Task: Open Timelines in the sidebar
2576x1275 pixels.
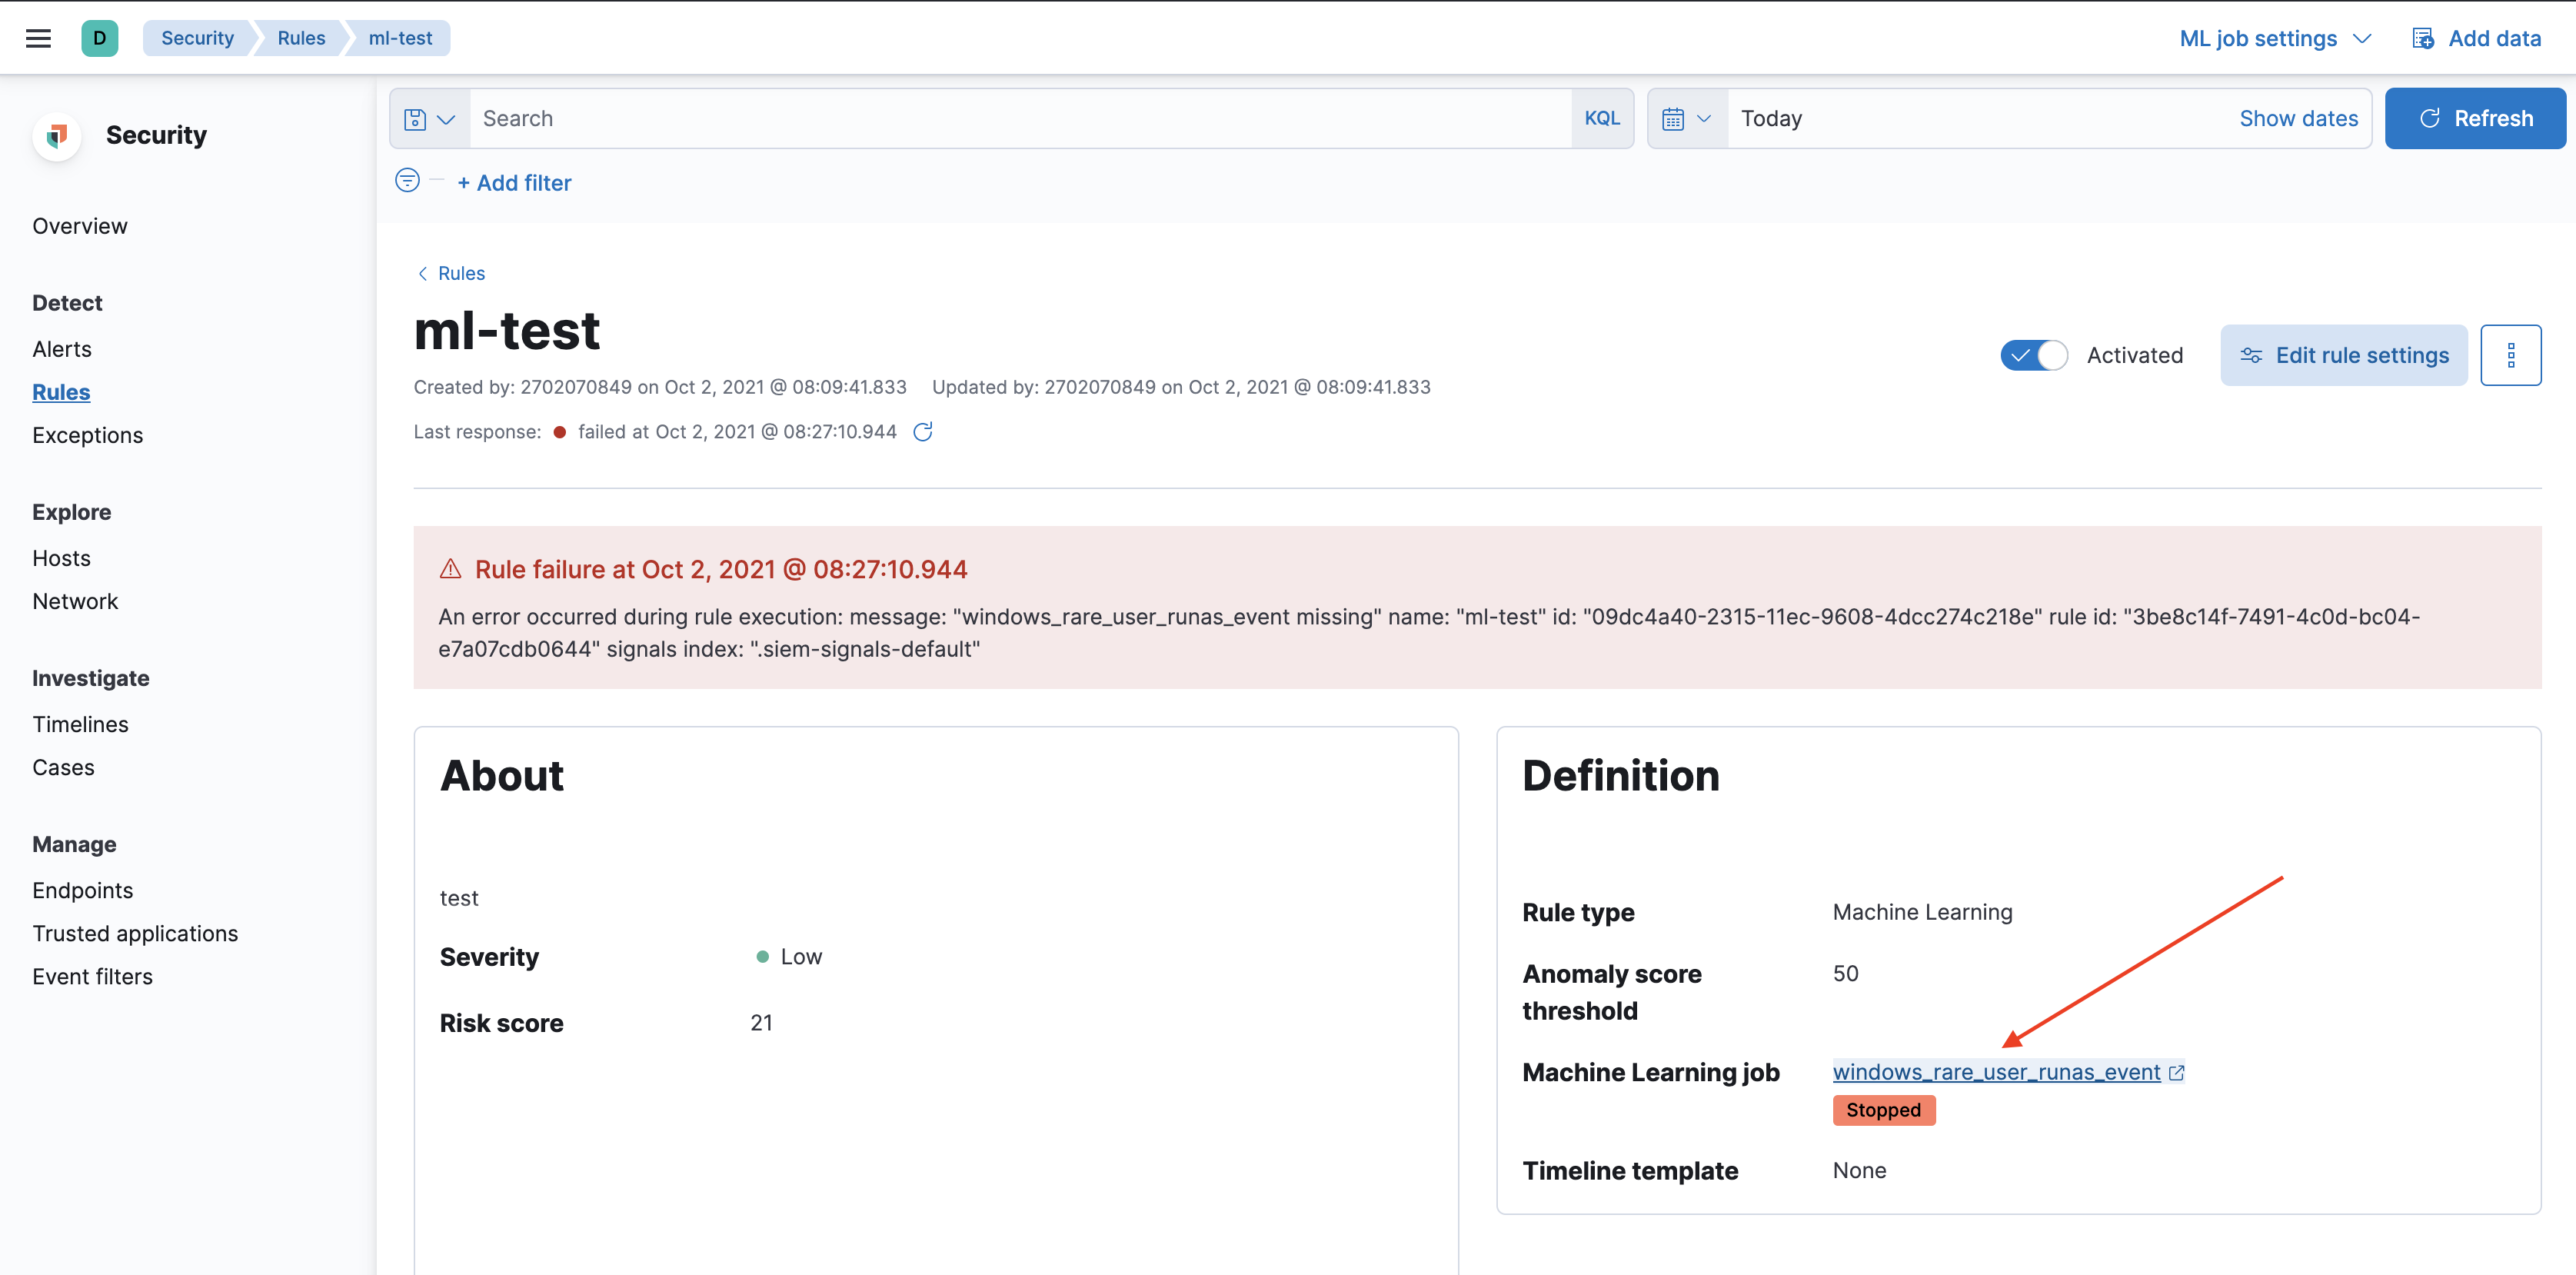Action: (x=80, y=724)
